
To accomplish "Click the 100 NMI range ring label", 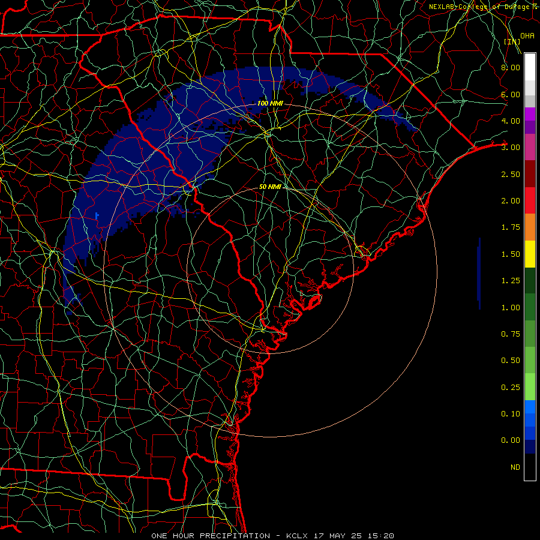I will (x=270, y=103).
